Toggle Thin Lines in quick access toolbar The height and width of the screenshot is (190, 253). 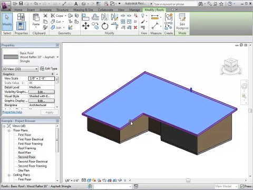coord(99,4)
